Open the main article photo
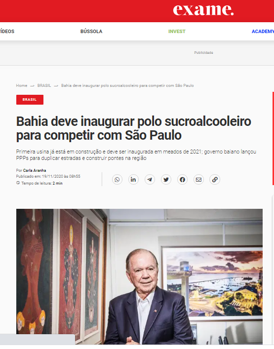The image size is (274, 349). (139, 276)
